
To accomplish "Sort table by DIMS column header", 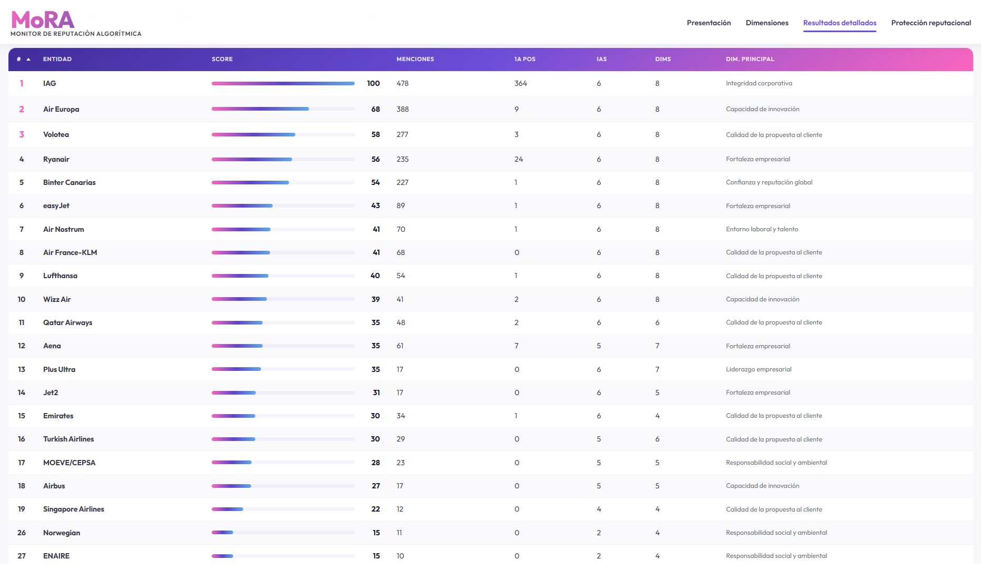I will (663, 60).
